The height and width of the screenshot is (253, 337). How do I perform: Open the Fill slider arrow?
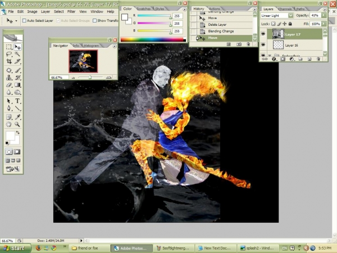(x=324, y=24)
